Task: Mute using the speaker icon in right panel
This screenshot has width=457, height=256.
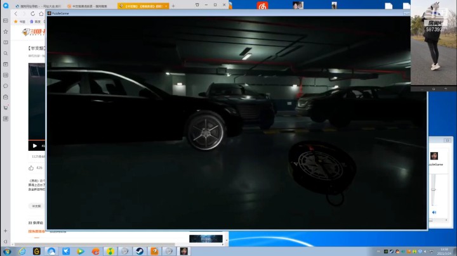Action: tap(434, 212)
